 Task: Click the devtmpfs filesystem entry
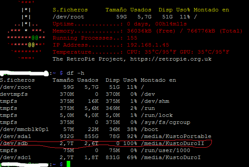(x=14, y=94)
